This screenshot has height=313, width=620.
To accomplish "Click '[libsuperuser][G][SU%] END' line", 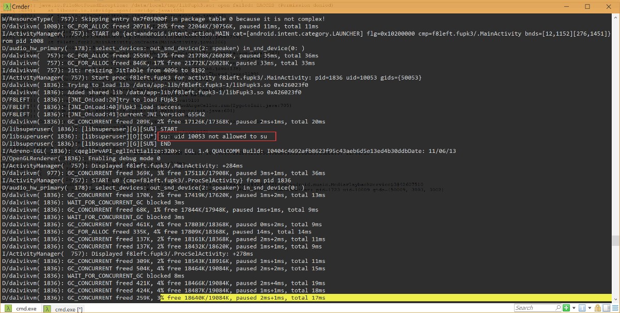I will click(x=86, y=144).
